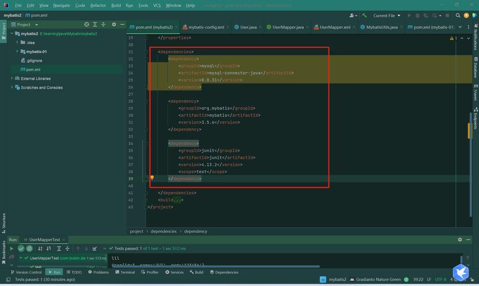Rerun tests with the green play icon in the Run panel
This screenshot has width=479, height=286.
(11, 248)
